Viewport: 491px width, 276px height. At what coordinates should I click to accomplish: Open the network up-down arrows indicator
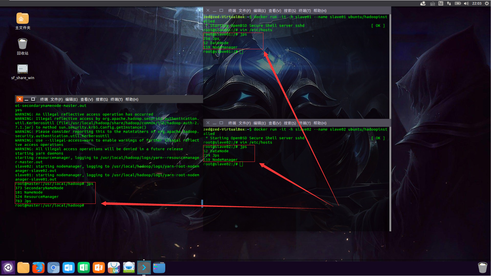pyautogui.click(x=449, y=3)
